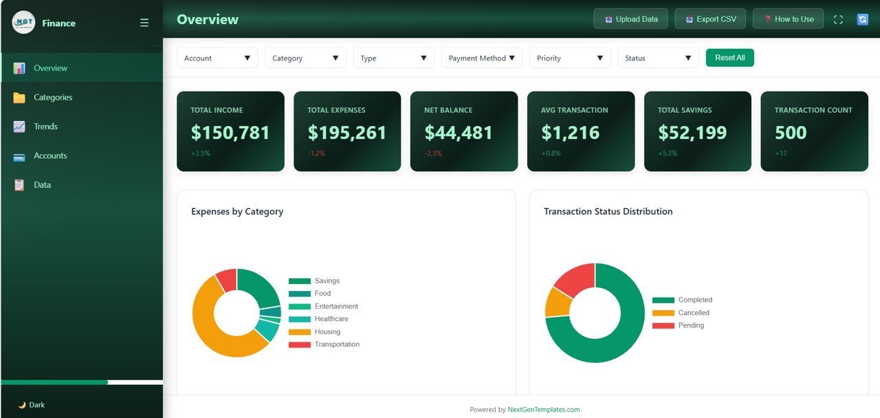Viewport: 880px width, 418px height.
Task: Click the Export CSV button
Action: click(x=709, y=19)
